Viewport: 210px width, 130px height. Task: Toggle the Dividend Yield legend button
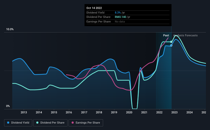[18, 123]
